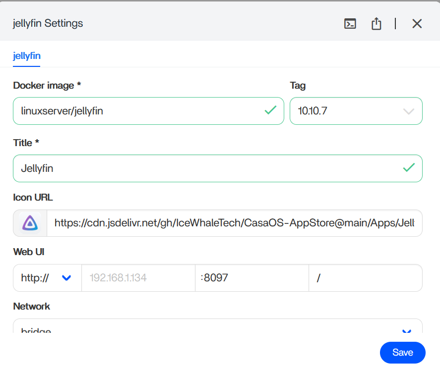Image resolution: width=440 pixels, height=369 pixels.
Task: Click the Web UI path field
Action: pos(365,278)
